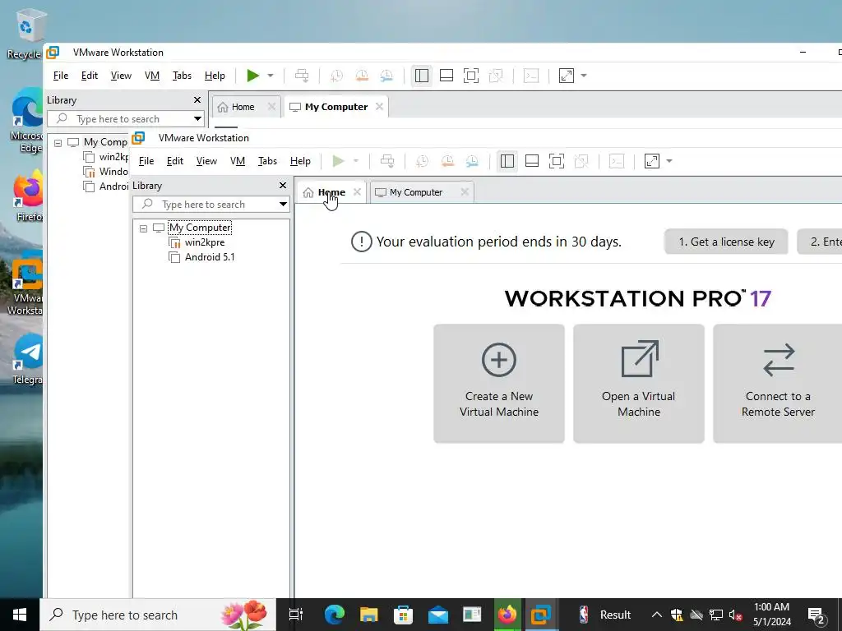Select the Windo VM entry in back library
This screenshot has width=842, height=631.
point(113,172)
